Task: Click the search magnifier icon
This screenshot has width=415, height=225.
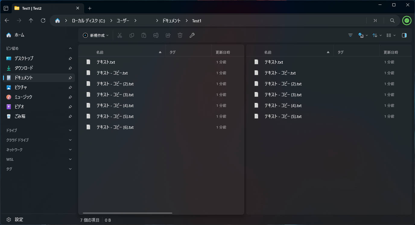Action: tap(392, 21)
